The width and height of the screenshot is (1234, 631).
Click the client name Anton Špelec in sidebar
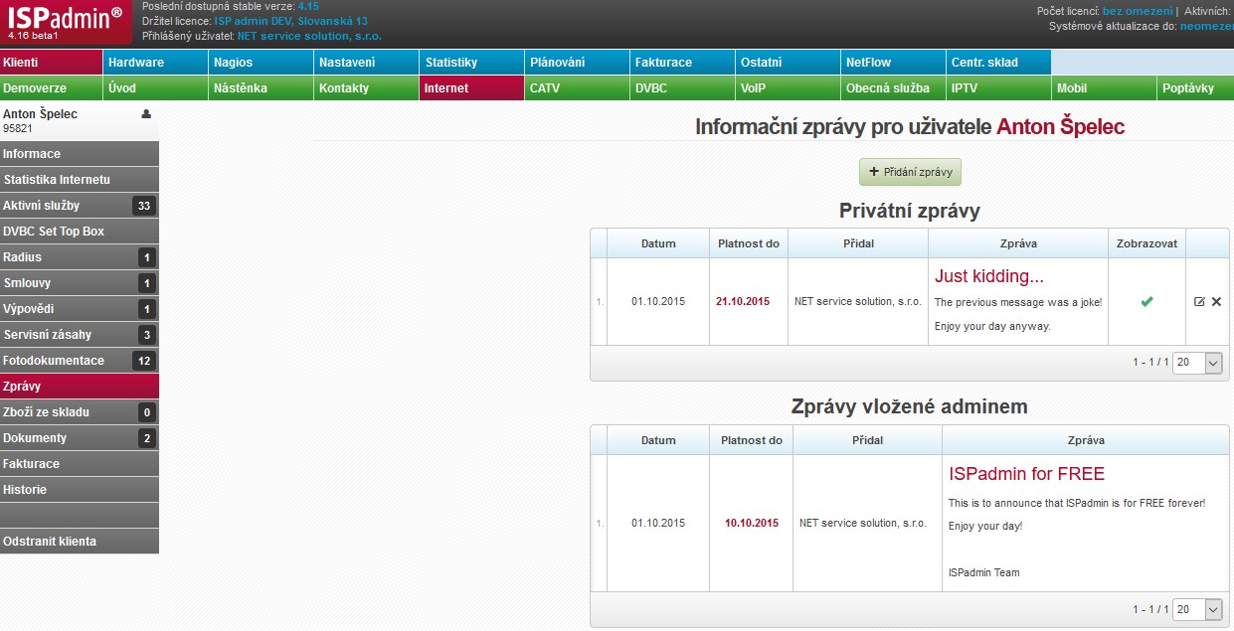coord(40,114)
